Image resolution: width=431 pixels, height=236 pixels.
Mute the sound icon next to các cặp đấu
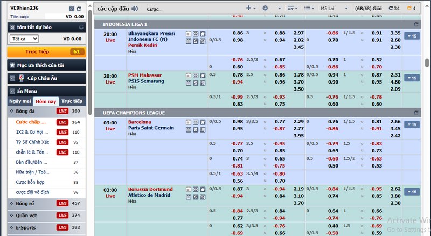(x=135, y=9)
